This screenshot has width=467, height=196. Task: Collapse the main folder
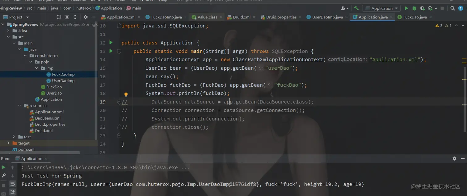click(14, 43)
